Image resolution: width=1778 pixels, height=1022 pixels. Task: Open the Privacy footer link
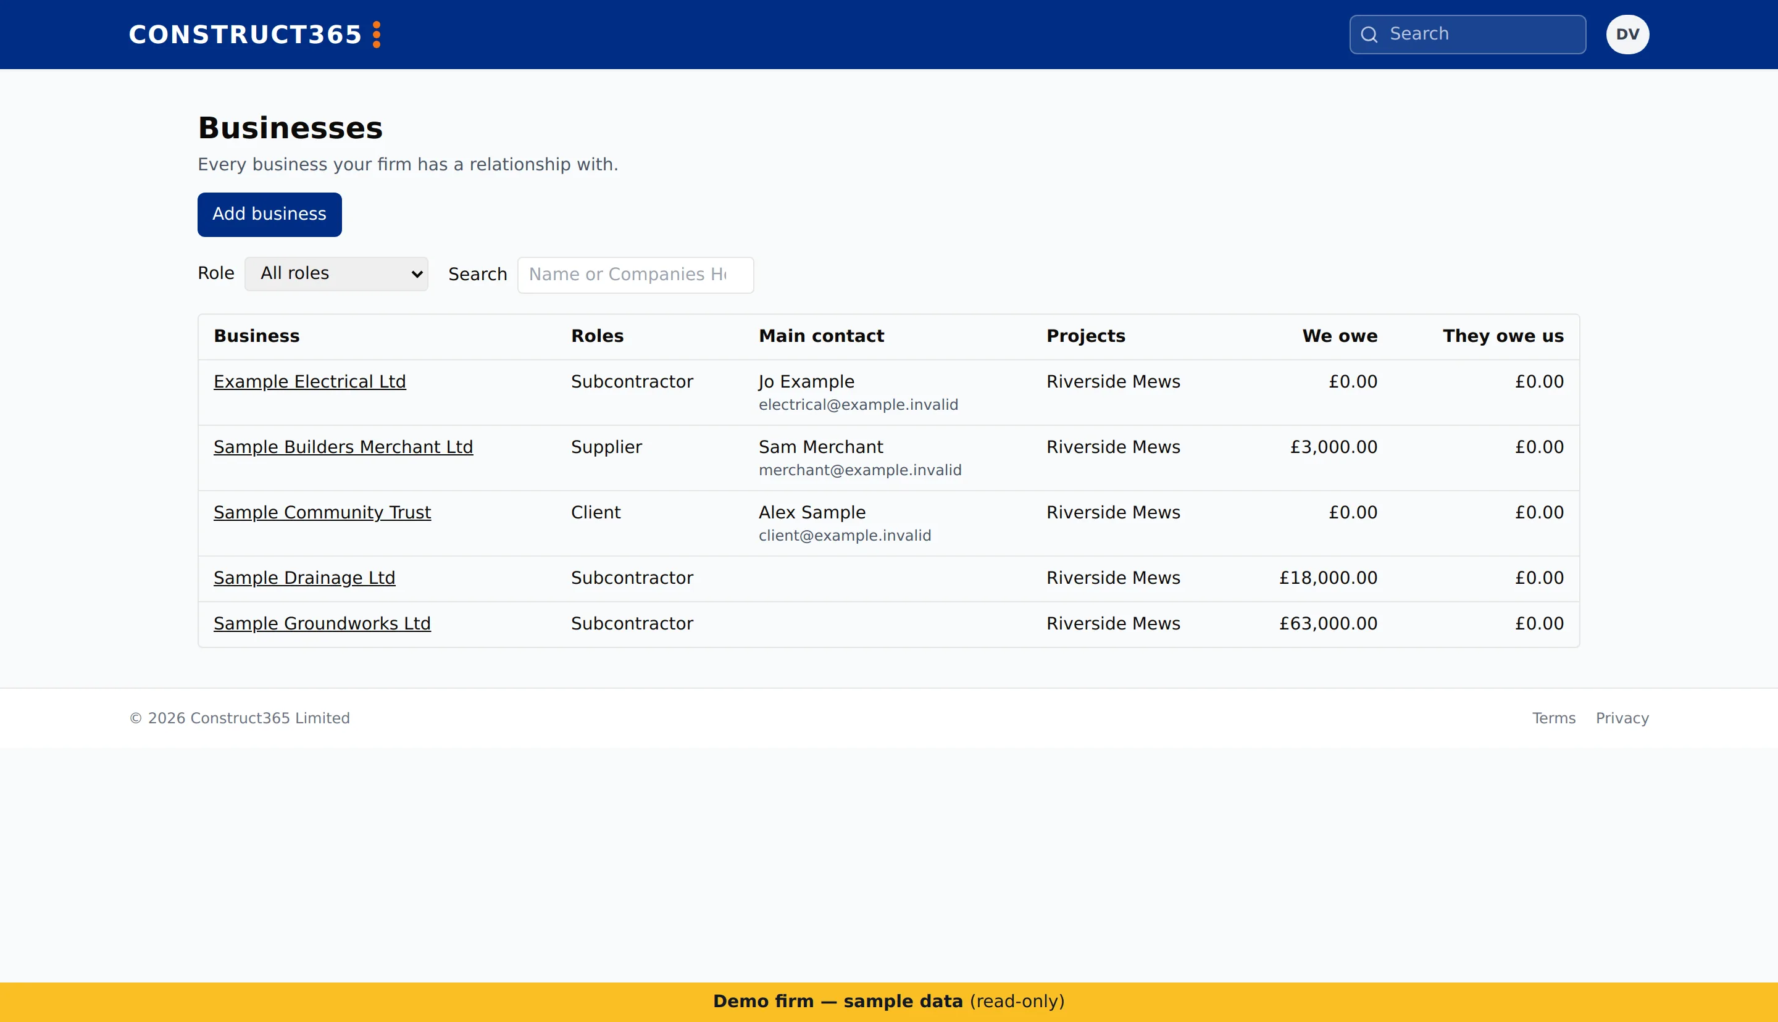point(1622,718)
